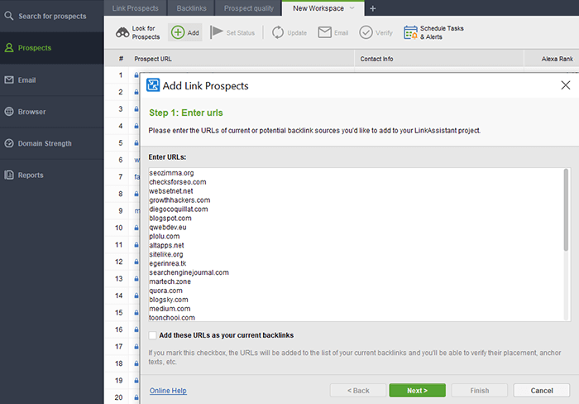The height and width of the screenshot is (404, 579).
Task: Click the # column header
Action: pyautogui.click(x=121, y=59)
